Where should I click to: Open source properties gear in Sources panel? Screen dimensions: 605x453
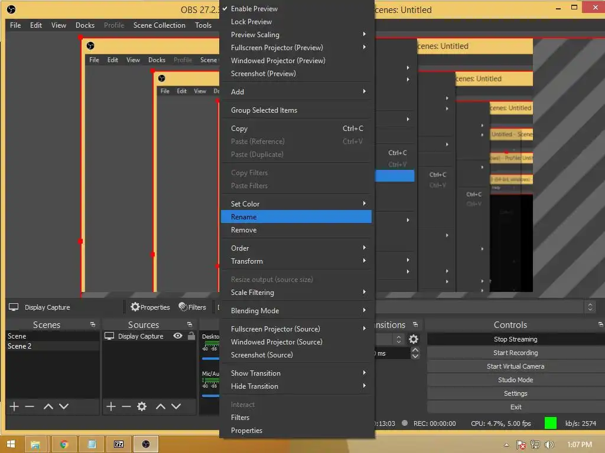tap(142, 406)
